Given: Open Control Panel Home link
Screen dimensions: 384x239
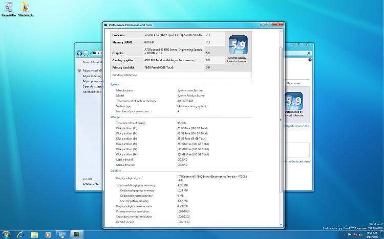Looking at the screenshot, I should [92, 62].
